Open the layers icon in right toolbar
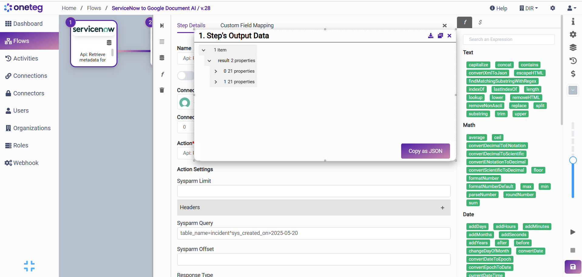582x277 pixels. pyautogui.click(x=573, y=48)
